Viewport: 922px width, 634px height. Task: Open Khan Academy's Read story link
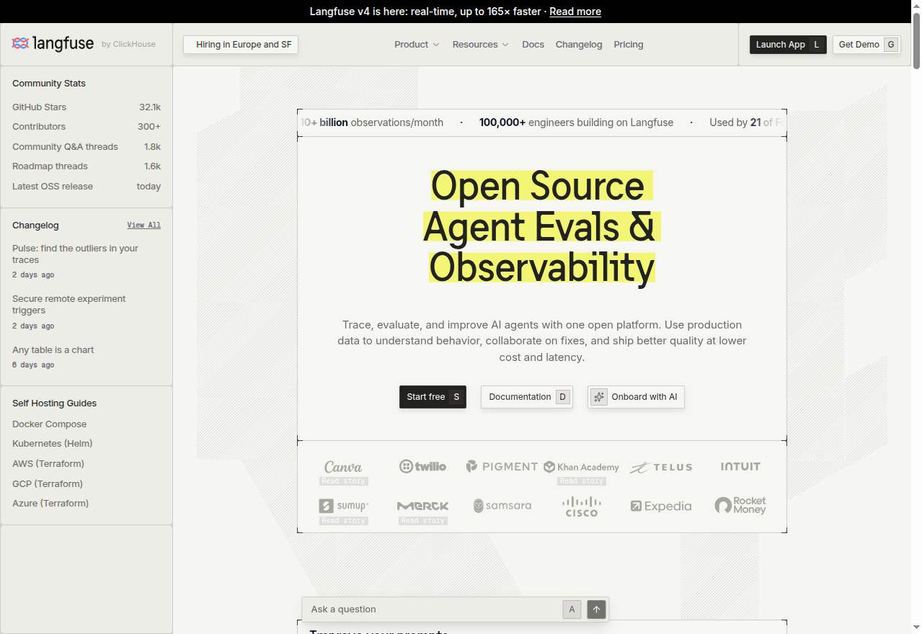582,481
